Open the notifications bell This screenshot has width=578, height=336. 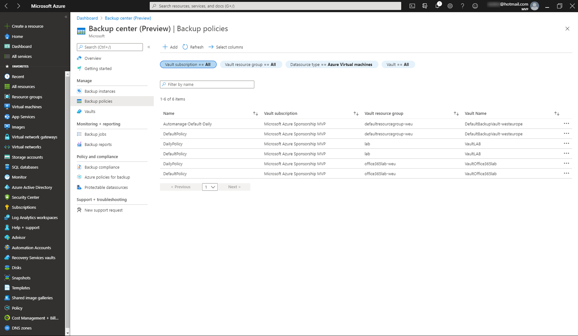pyautogui.click(x=438, y=6)
